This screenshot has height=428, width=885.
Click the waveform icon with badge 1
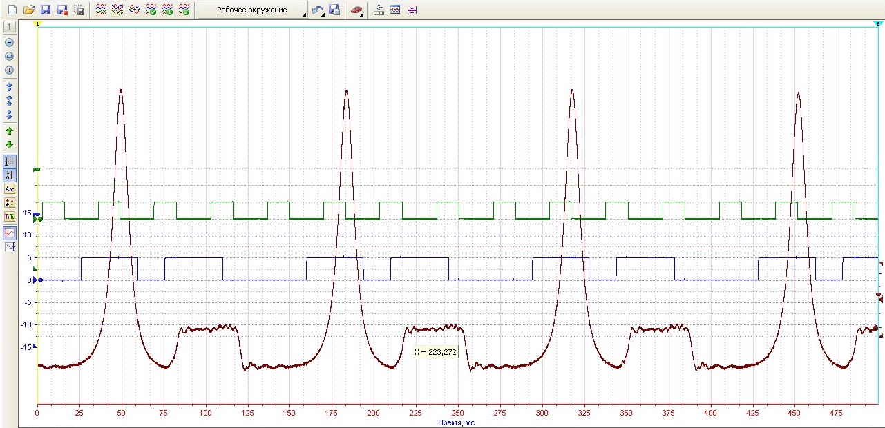(167, 10)
